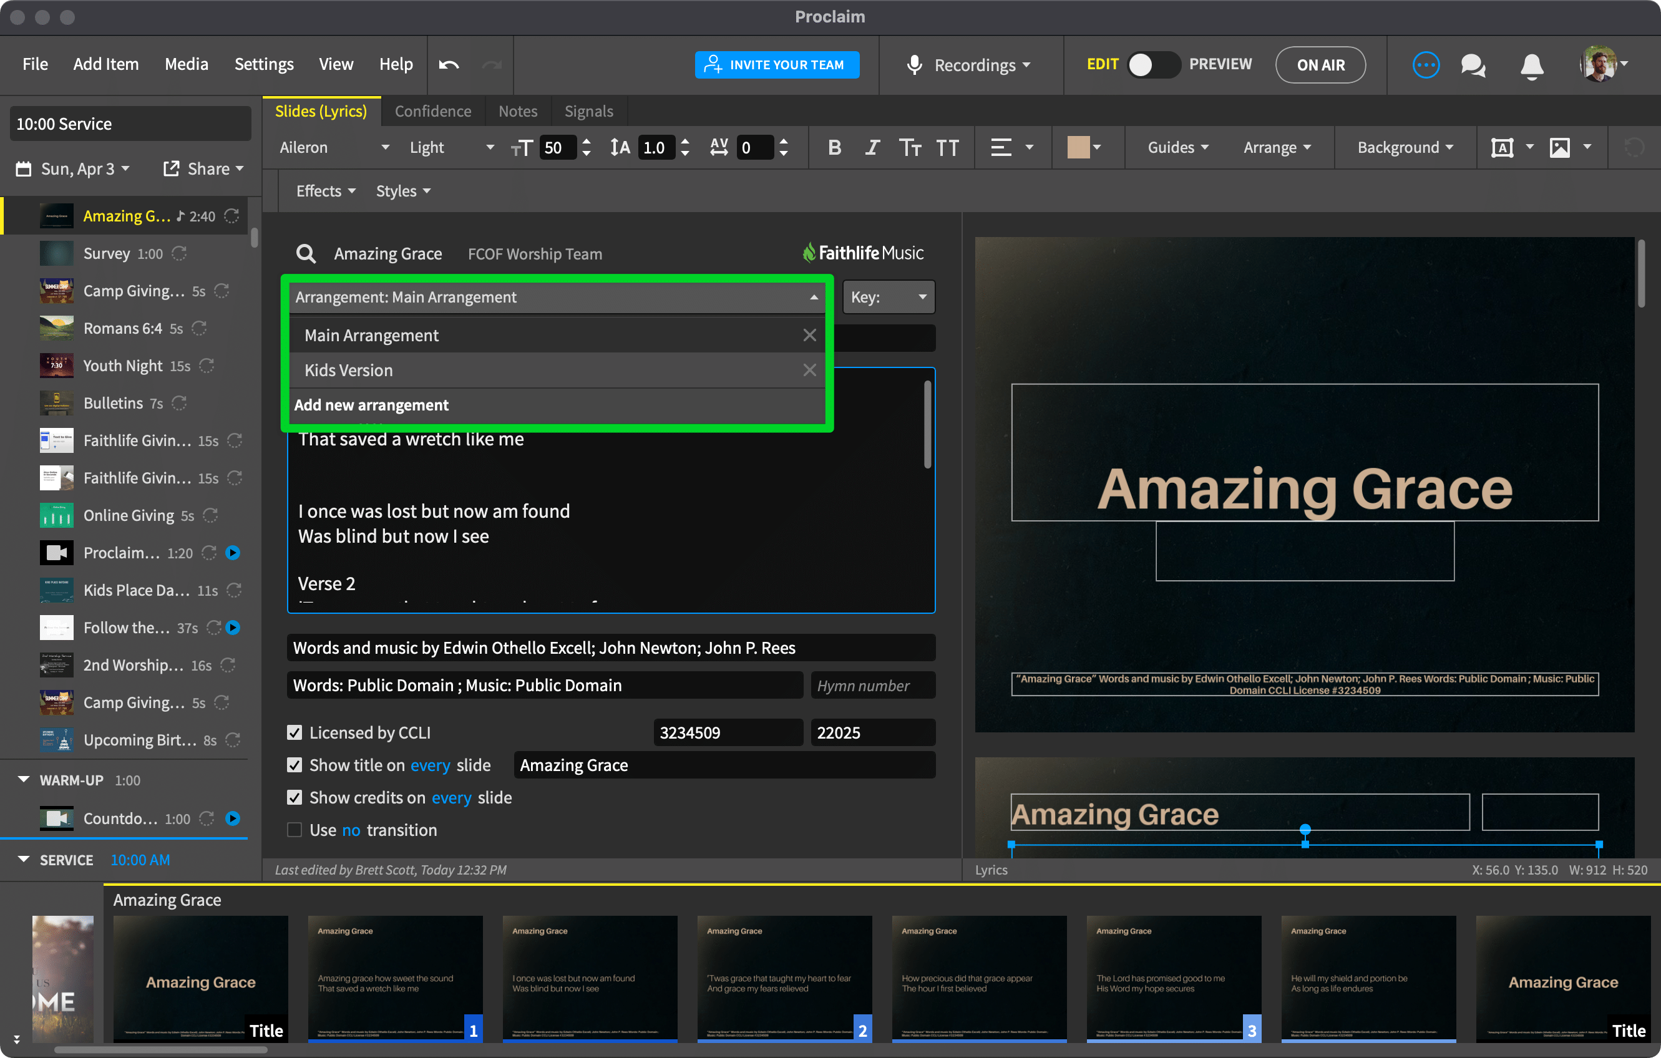Viewport: 1661px width, 1058px height.
Task: Switch to the Confidence tab
Action: pyautogui.click(x=432, y=111)
